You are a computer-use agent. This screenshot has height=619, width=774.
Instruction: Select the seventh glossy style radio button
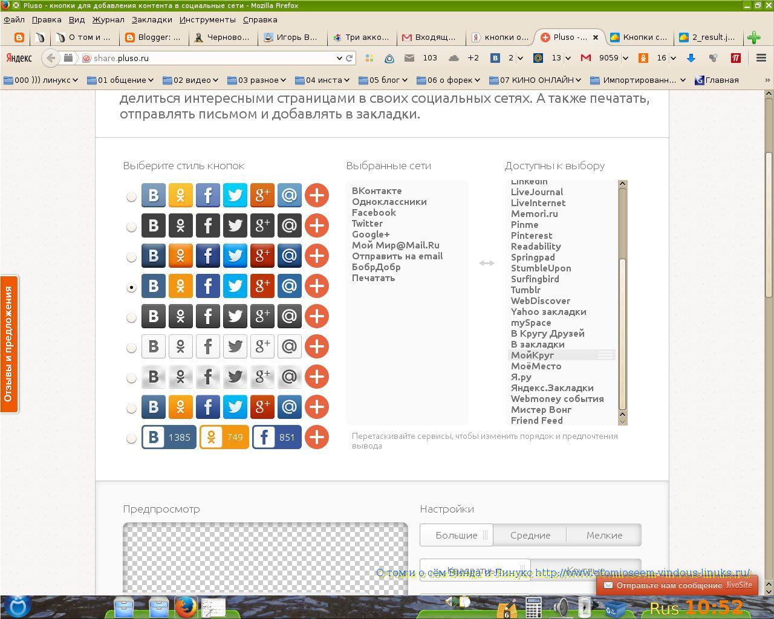click(131, 378)
